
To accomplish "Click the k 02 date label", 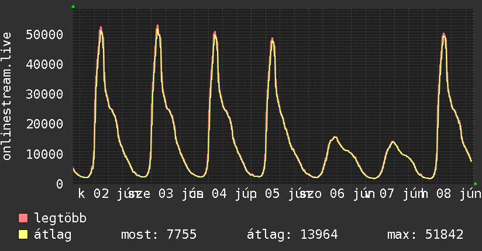I will [x=94, y=194].
